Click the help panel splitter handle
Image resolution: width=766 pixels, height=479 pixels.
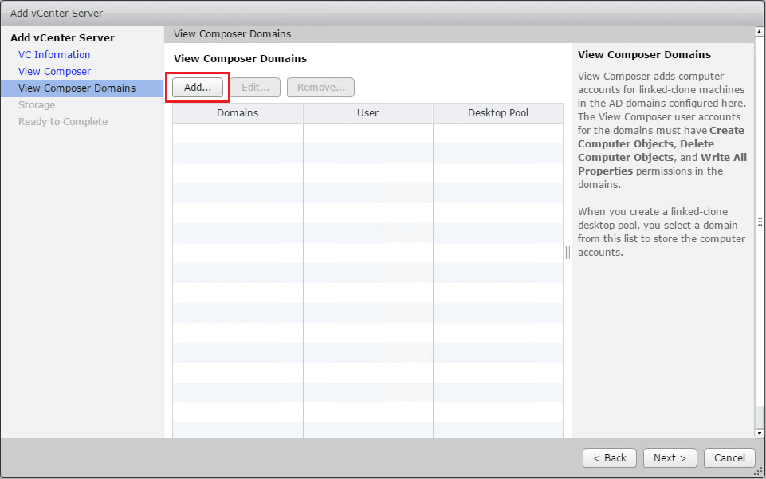point(568,253)
